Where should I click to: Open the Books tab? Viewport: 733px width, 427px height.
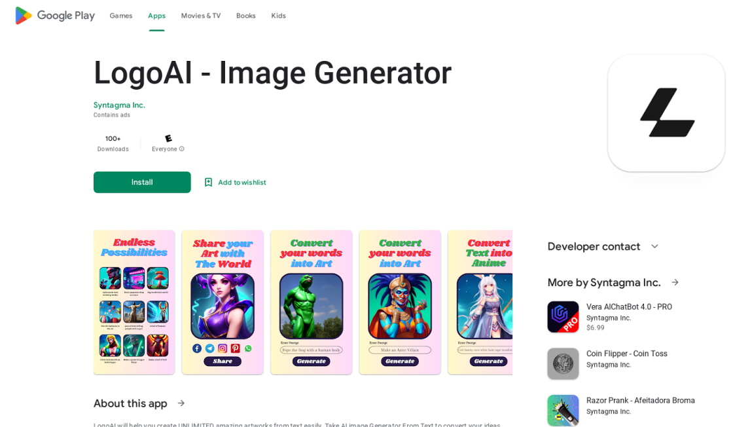(x=245, y=16)
